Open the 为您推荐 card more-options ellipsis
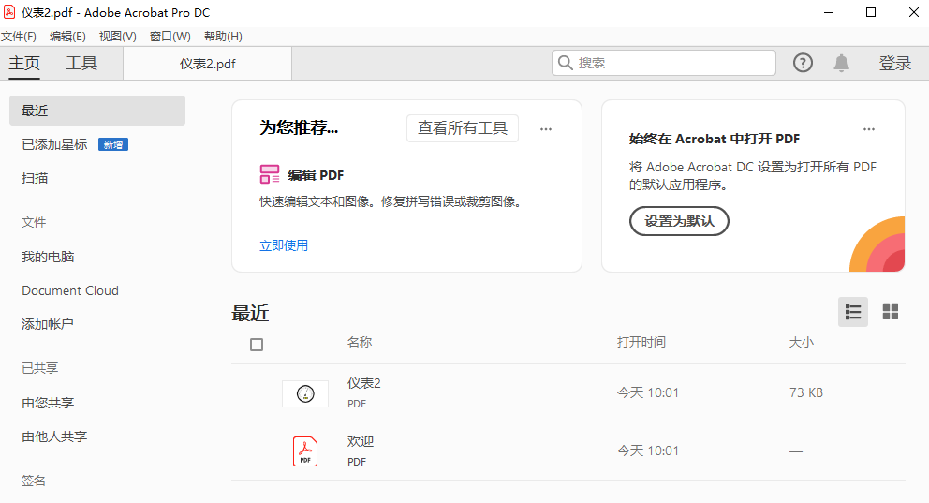This screenshot has width=929, height=503. (x=546, y=128)
